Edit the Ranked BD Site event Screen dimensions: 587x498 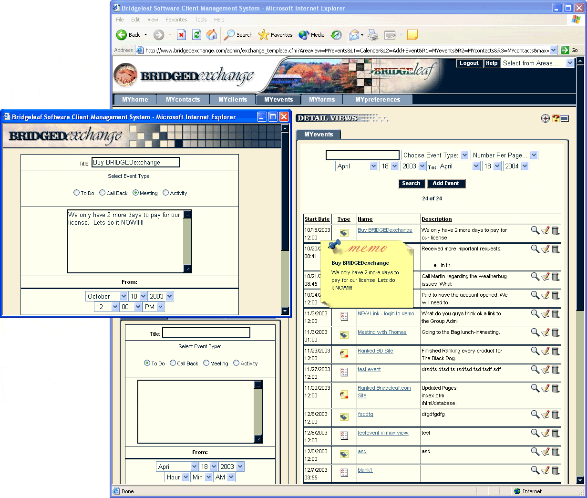(546, 351)
